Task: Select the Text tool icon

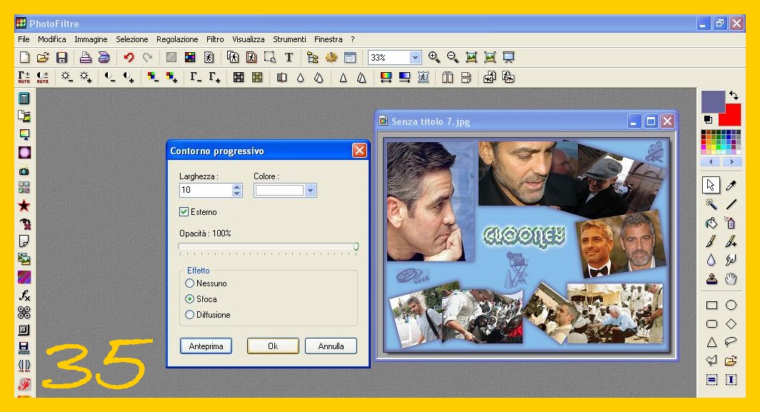Action: pos(289,58)
